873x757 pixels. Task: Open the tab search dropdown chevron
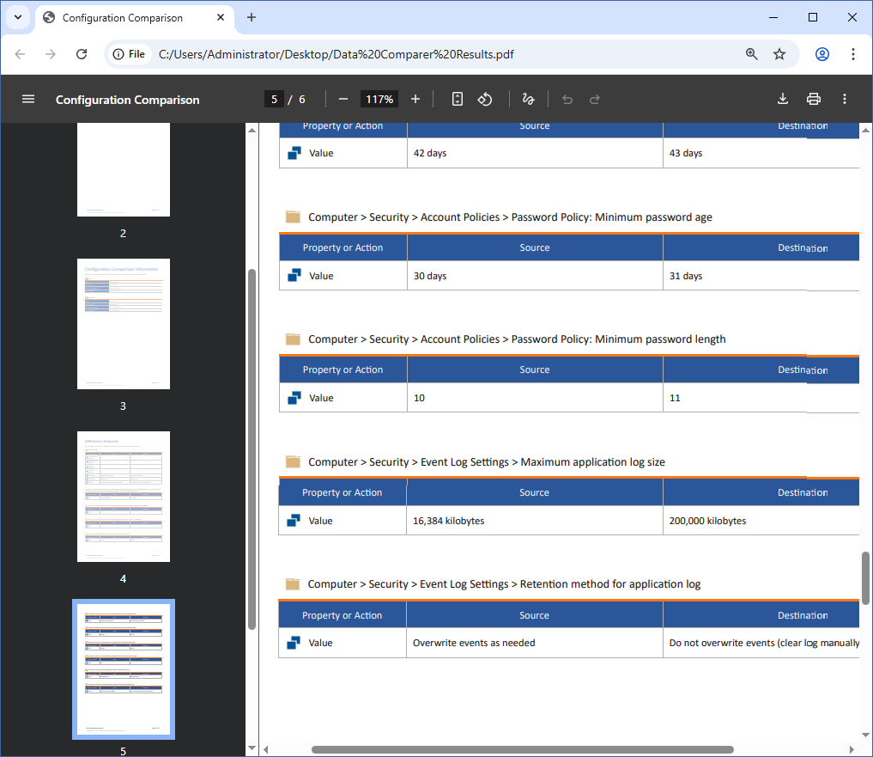[18, 17]
